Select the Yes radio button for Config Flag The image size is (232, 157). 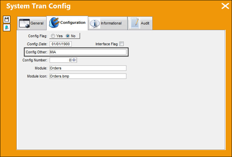pos(53,36)
